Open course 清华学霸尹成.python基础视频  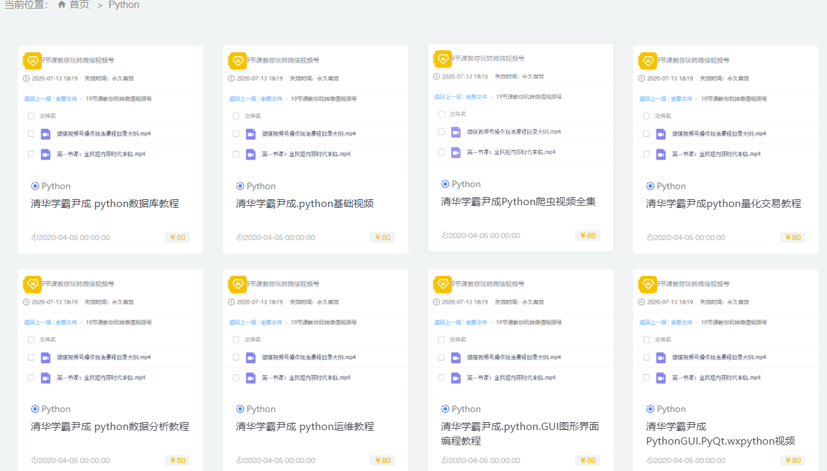[304, 204]
